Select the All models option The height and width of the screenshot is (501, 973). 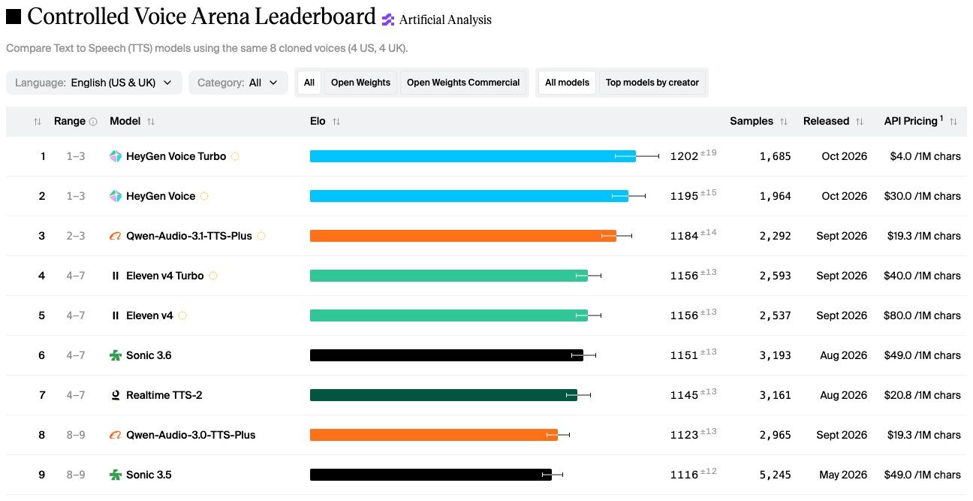(568, 83)
